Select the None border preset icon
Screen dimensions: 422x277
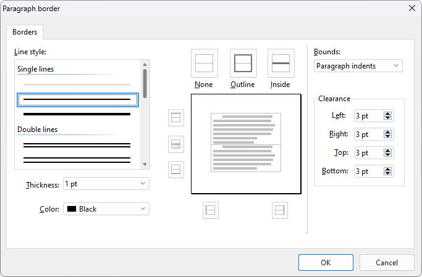(x=204, y=63)
